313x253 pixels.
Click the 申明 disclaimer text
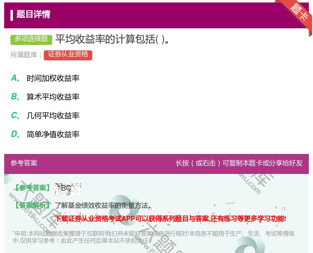click(x=153, y=237)
